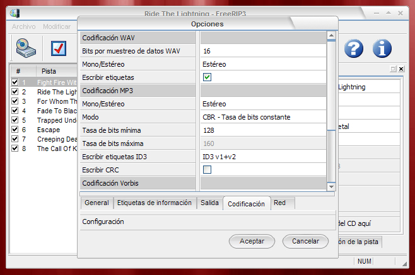The image size is (415, 275).
Task: Expand the Codificación Vorbis section header
Action: 137,183
